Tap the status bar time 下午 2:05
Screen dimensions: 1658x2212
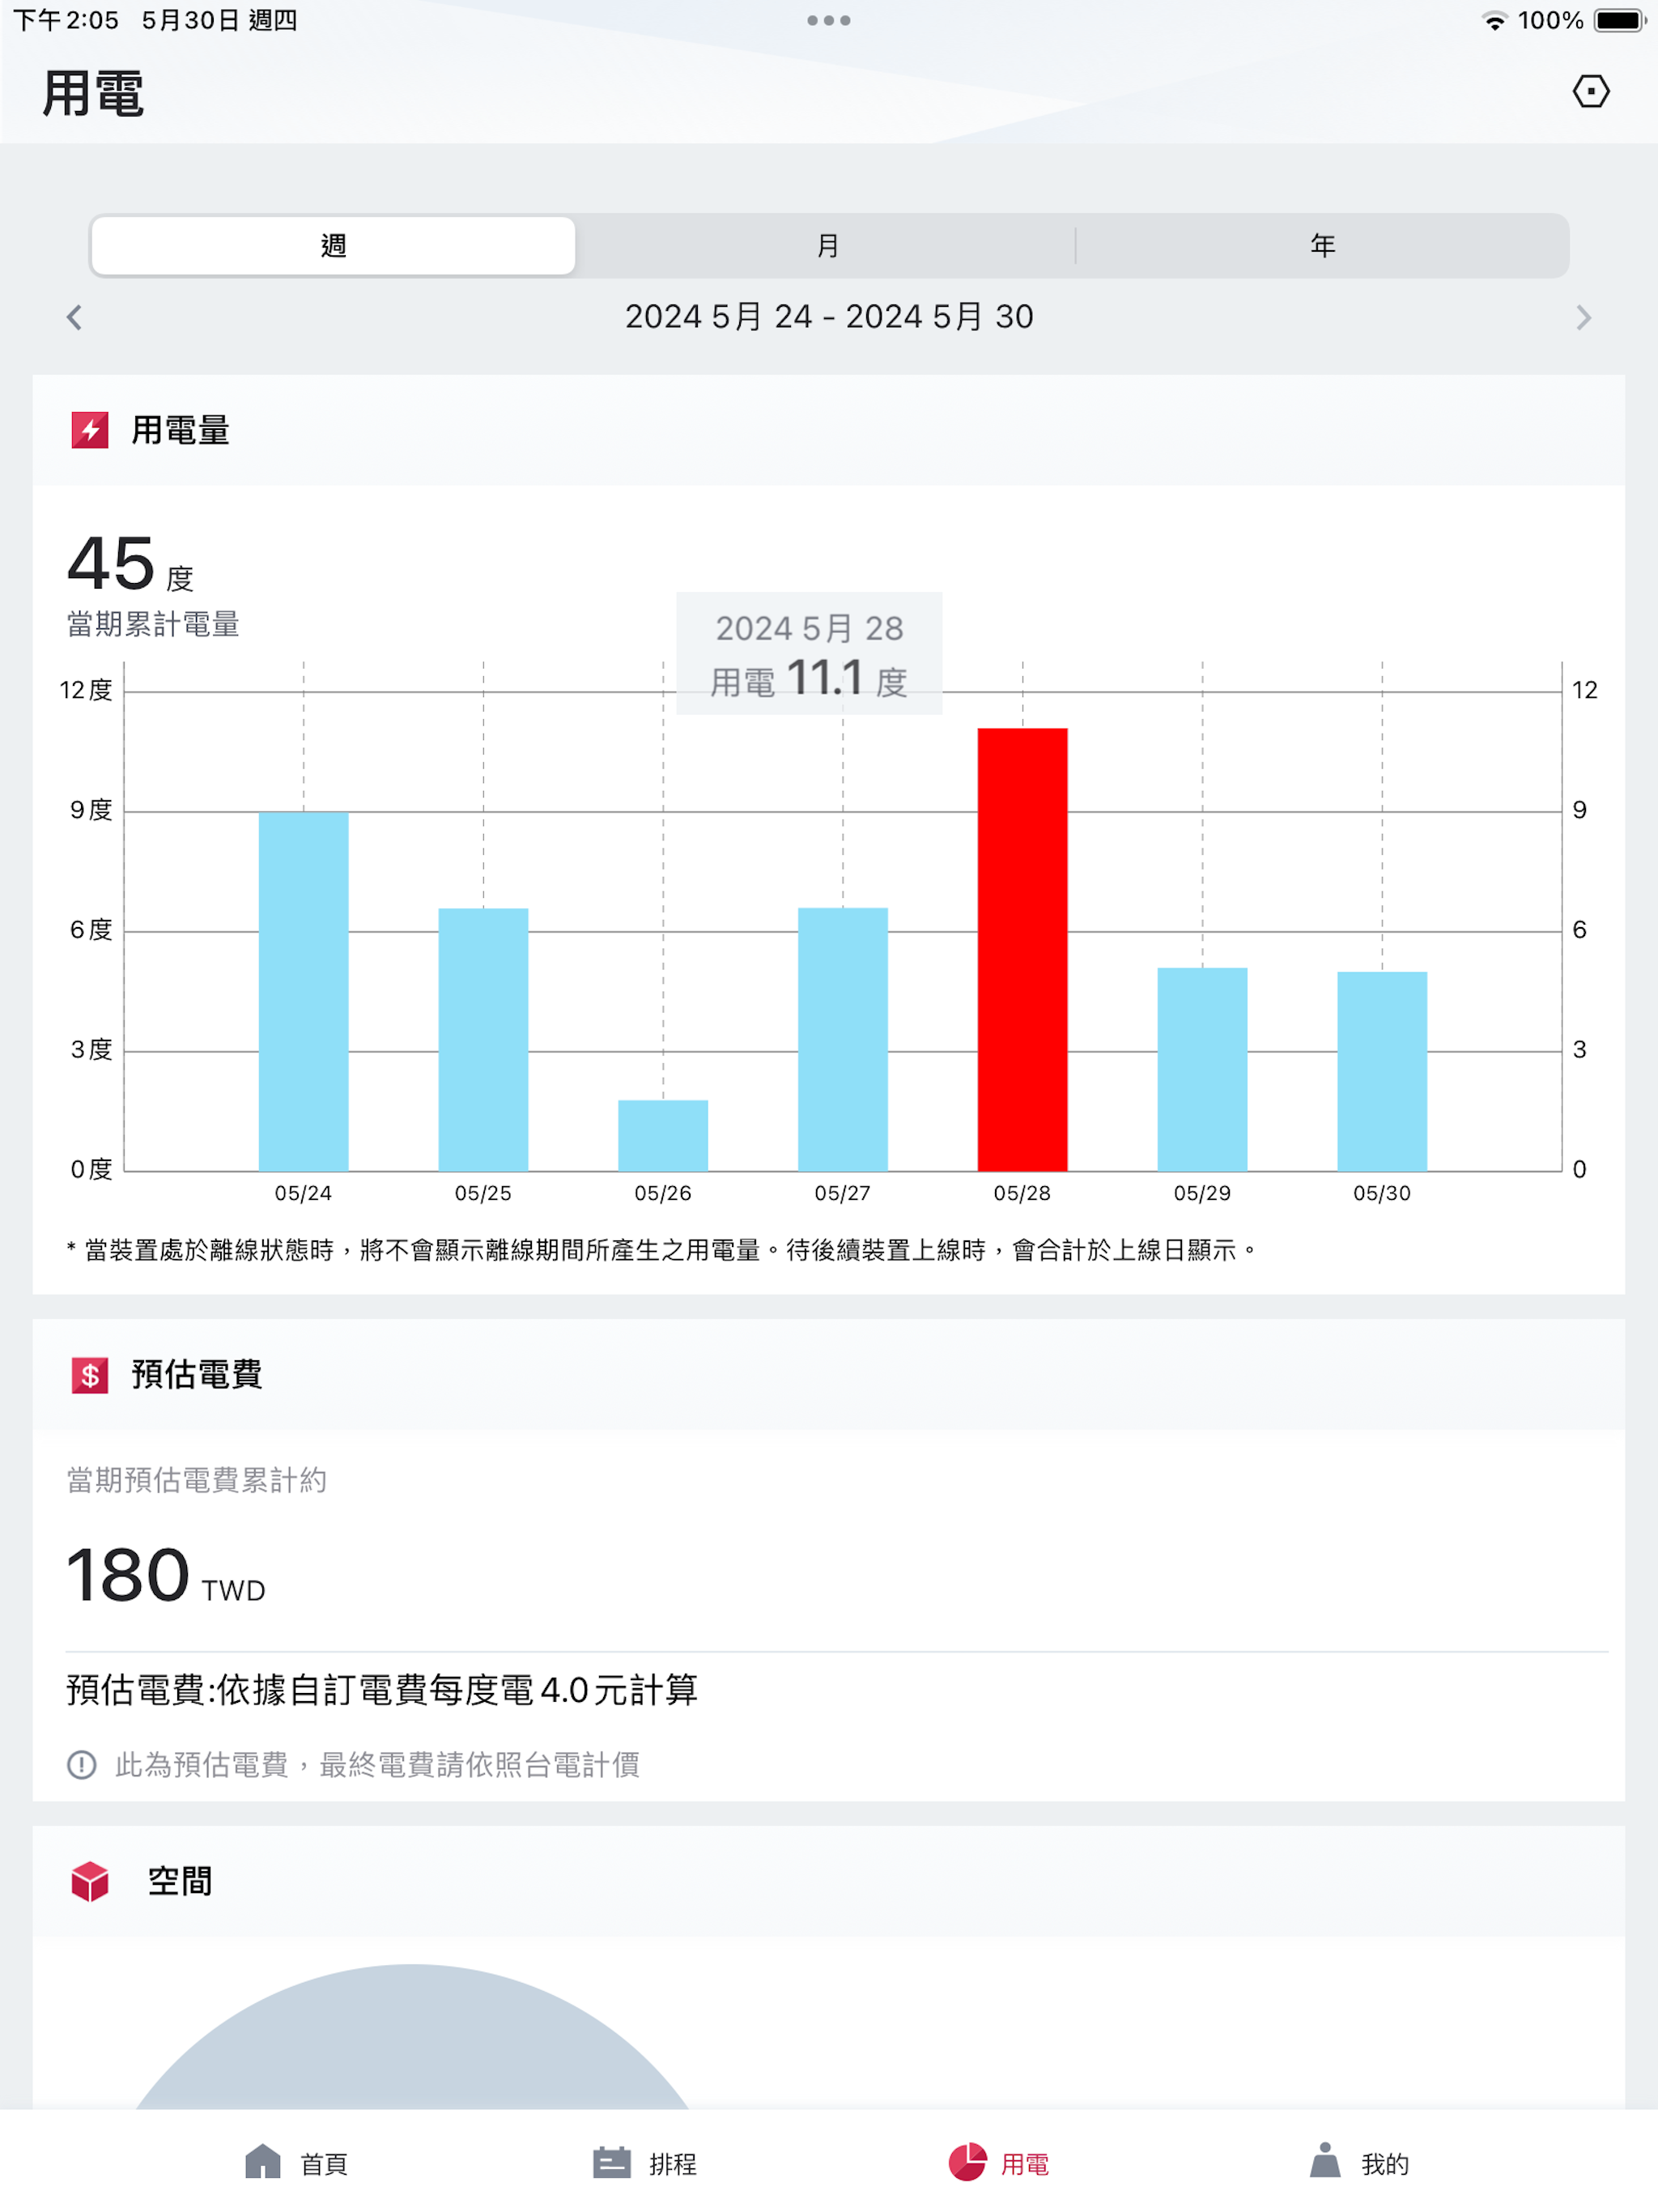pyautogui.click(x=66, y=21)
